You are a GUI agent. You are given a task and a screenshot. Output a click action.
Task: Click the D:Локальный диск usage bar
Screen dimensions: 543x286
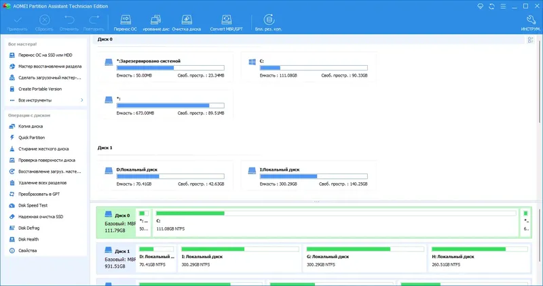click(170, 176)
